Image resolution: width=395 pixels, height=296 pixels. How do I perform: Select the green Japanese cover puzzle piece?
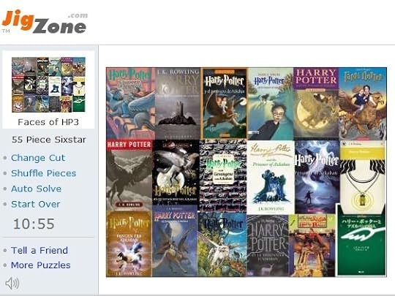pos(361,240)
